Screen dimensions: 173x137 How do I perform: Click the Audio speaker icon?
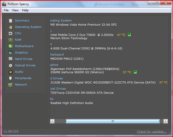(11, 72)
